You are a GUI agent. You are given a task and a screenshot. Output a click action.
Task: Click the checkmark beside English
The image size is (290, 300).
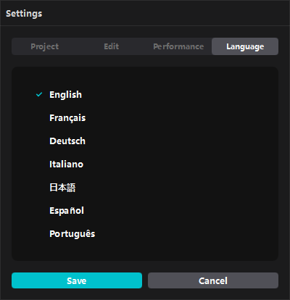point(39,94)
